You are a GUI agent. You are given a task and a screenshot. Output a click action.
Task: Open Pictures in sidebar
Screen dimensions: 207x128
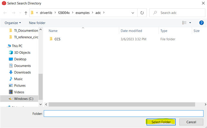20,85
